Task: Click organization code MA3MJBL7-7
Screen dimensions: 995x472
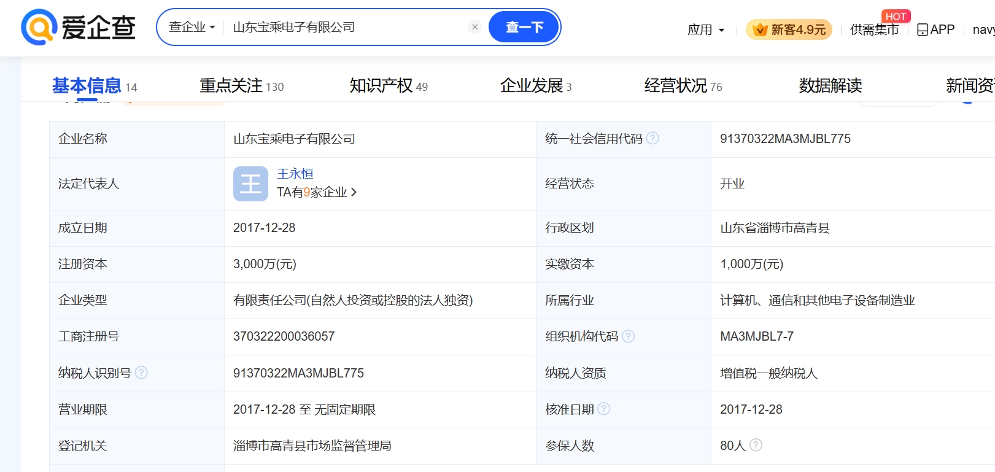Action: click(x=757, y=336)
